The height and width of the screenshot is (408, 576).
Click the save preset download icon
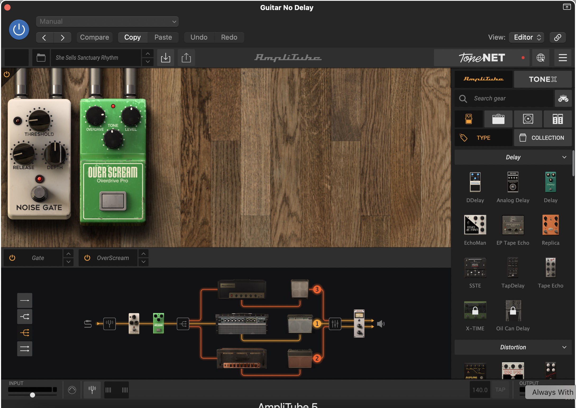(x=166, y=58)
